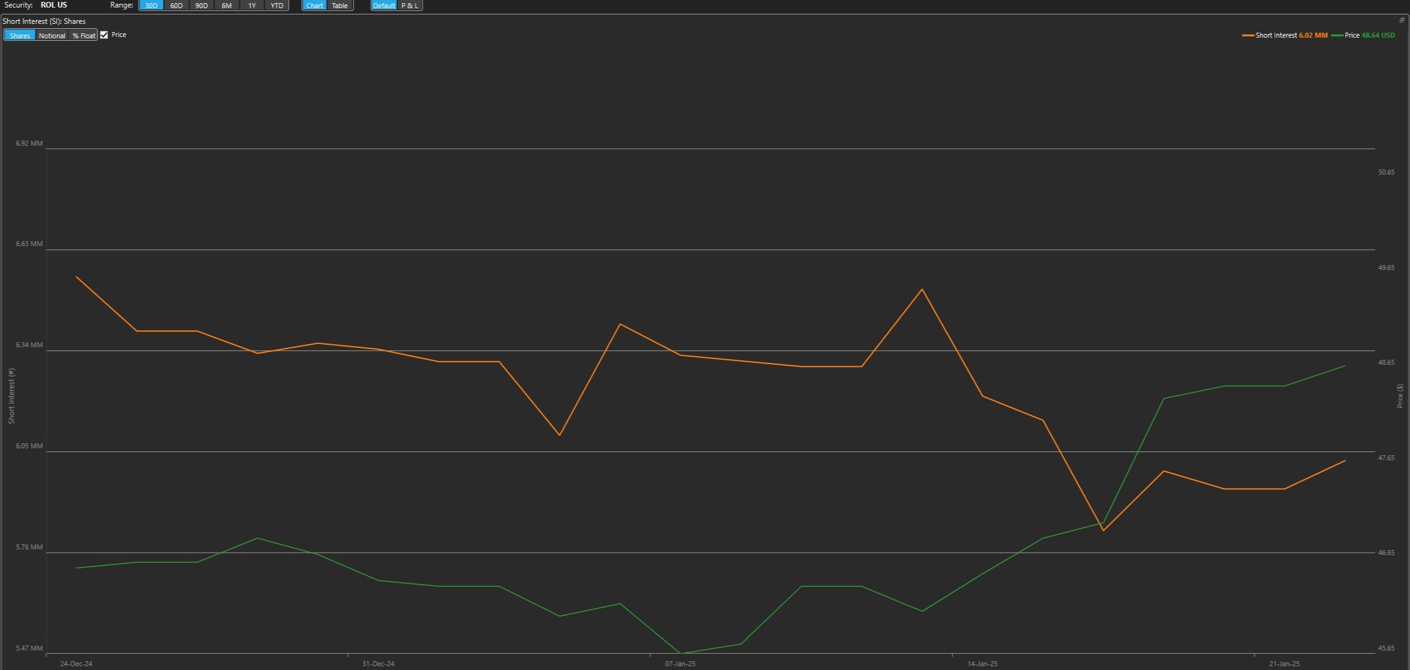Click the 48.65 price axis label
The image size is (1410, 670).
point(1386,362)
